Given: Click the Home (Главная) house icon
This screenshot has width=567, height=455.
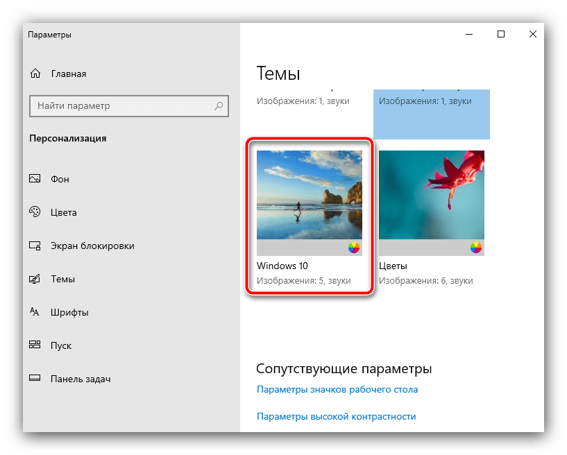Looking at the screenshot, I should point(35,74).
